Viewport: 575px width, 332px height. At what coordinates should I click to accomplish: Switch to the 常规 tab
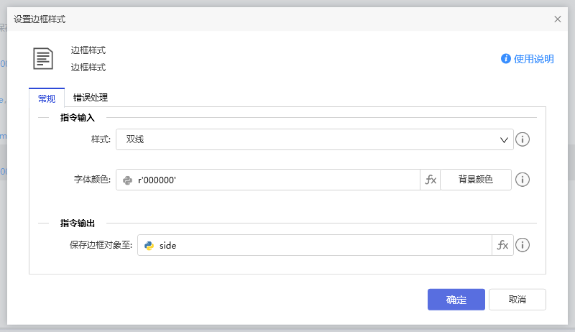point(47,98)
